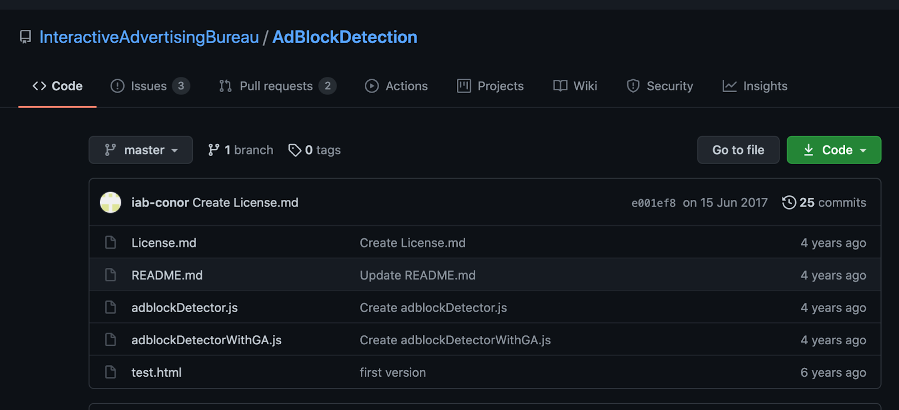899x410 pixels.
Task: Open the Issues tab
Action: (150, 86)
